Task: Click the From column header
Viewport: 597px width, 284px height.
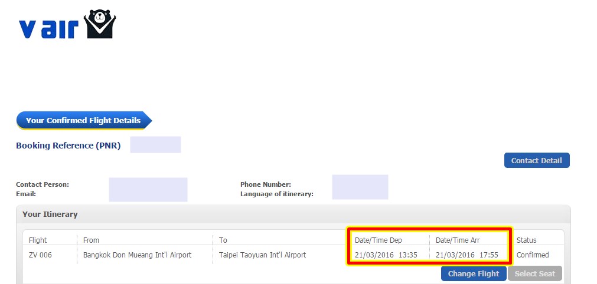Action: coord(91,240)
